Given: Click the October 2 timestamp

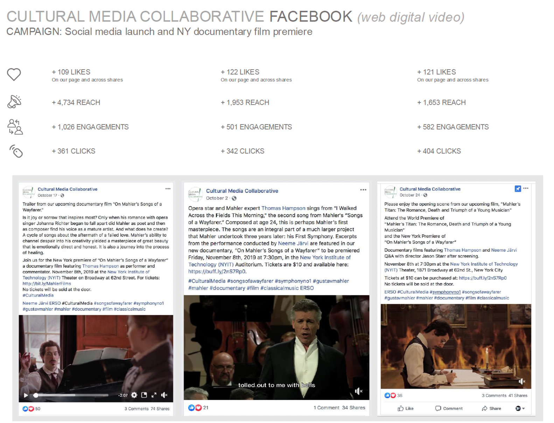Looking at the screenshot, I should coord(217,198).
